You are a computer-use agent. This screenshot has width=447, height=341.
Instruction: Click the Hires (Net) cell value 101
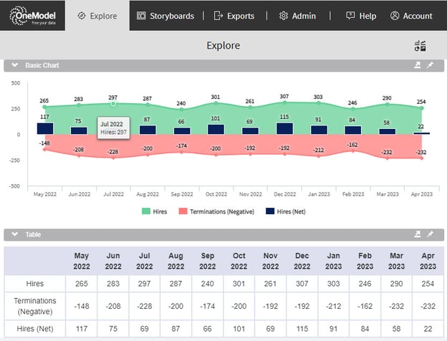(239, 329)
